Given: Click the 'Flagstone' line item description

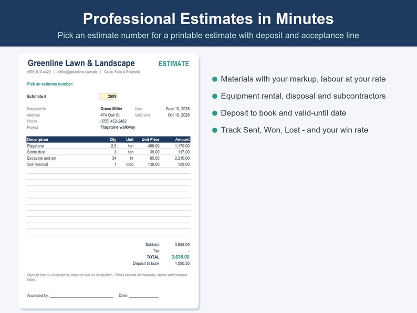Looking at the screenshot, I should tap(35, 145).
